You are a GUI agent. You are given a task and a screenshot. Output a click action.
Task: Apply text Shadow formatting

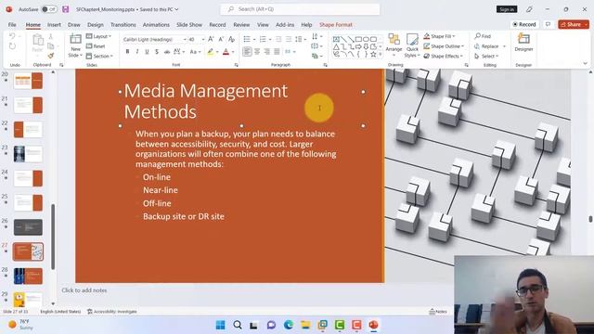[x=157, y=52]
